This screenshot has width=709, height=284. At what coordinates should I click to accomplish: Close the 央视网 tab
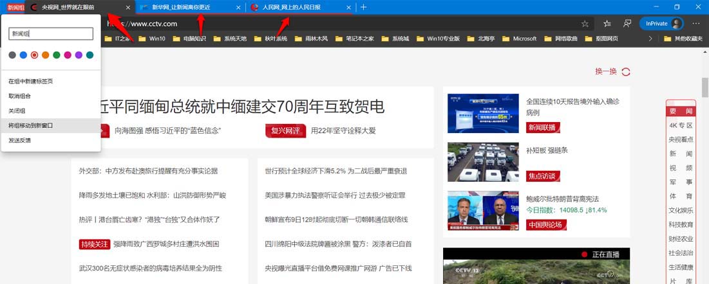point(128,8)
